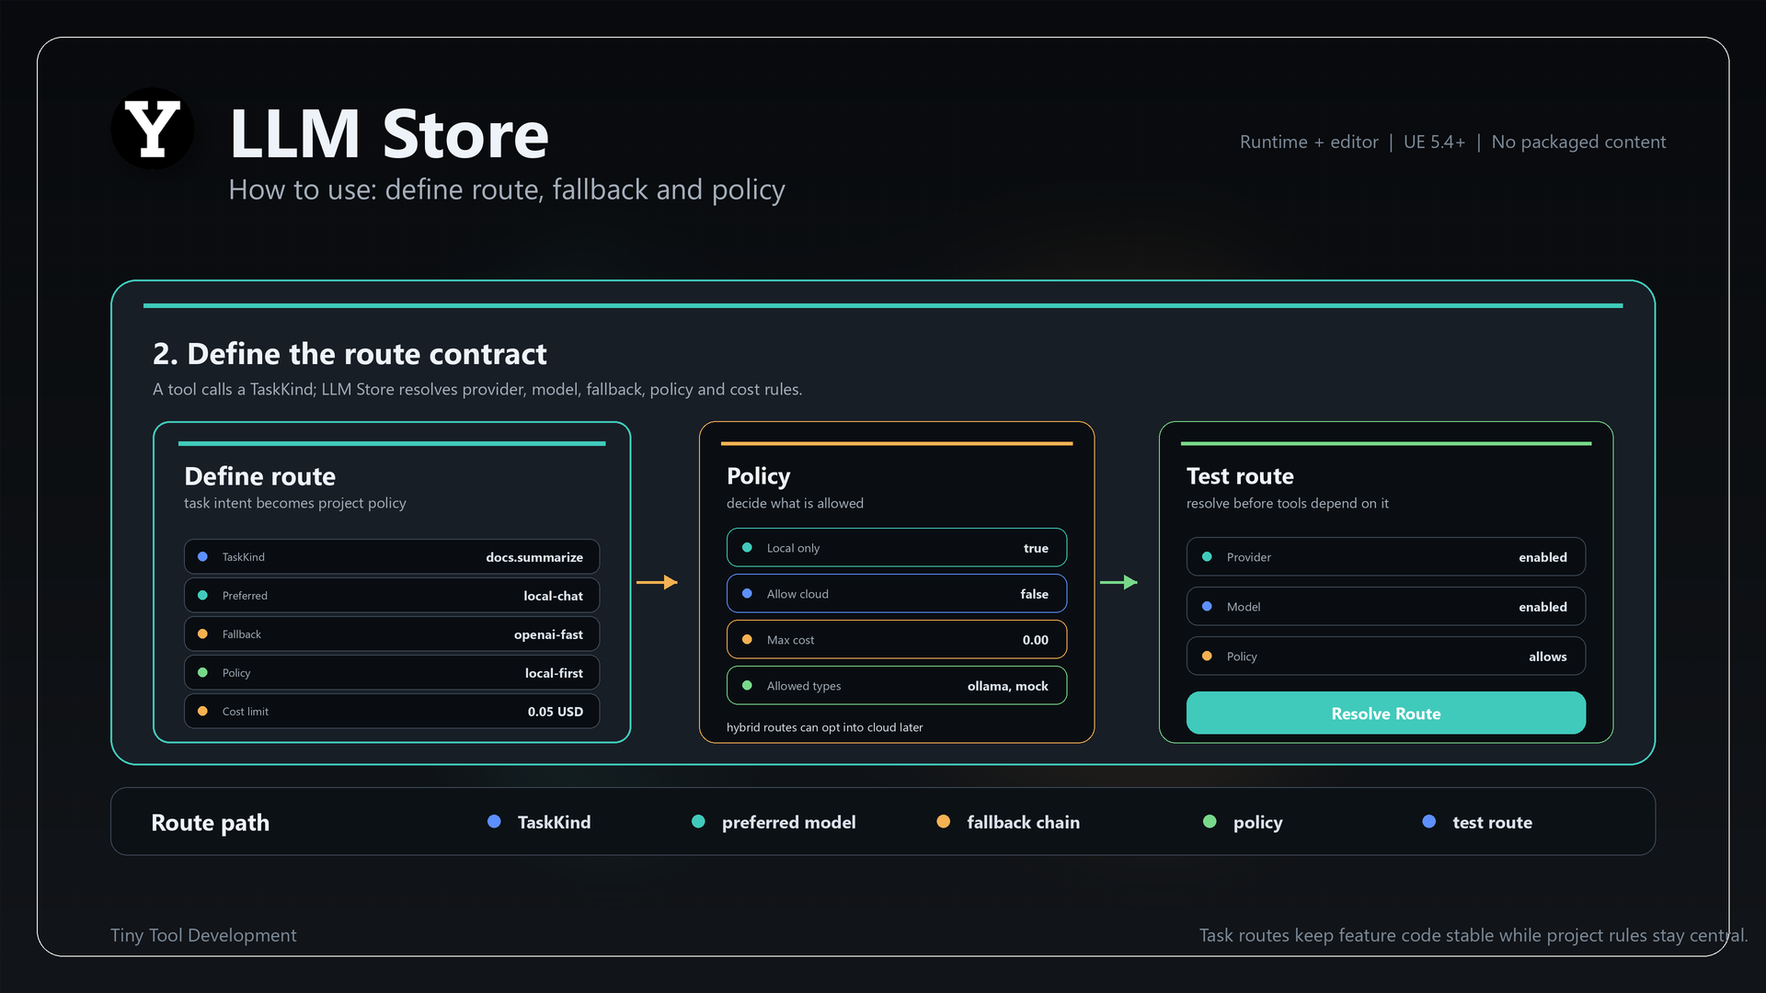Screen dimensions: 1766x993
Task: Click the "Task routes keep feature code stable" footer
Action: [x=1473, y=935]
